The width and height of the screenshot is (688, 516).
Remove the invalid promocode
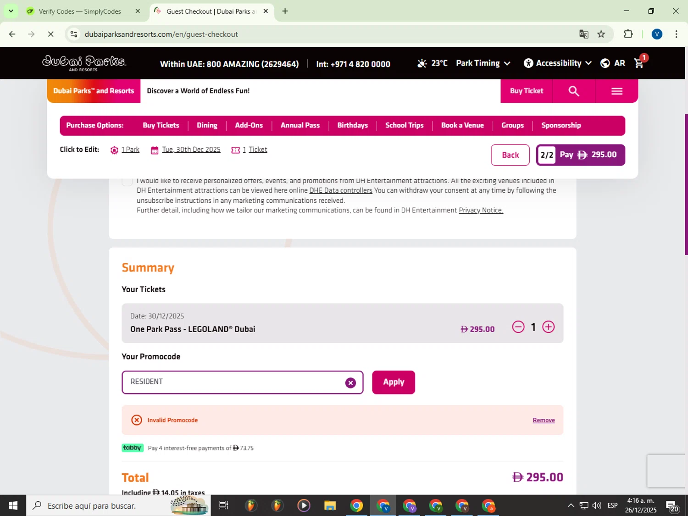tap(544, 420)
